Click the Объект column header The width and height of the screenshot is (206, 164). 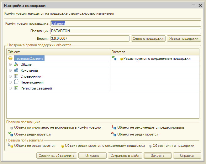[x=58, y=51]
